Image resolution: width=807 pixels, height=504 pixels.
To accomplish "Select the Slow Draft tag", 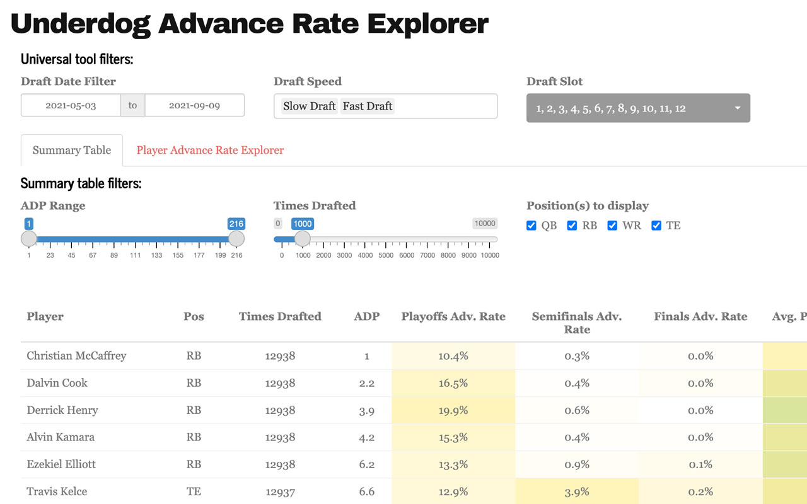I will pyautogui.click(x=310, y=106).
